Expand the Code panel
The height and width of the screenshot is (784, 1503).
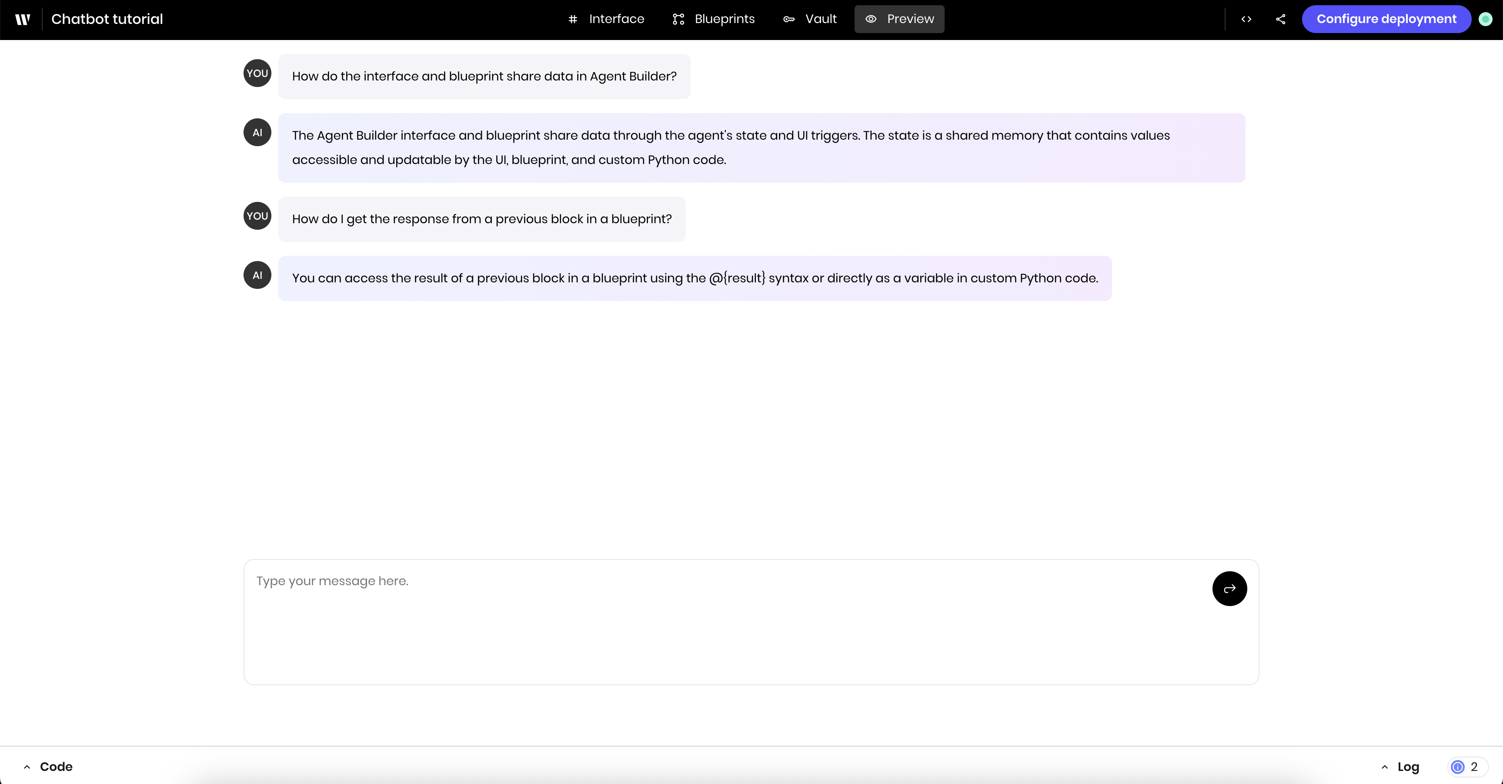point(48,767)
